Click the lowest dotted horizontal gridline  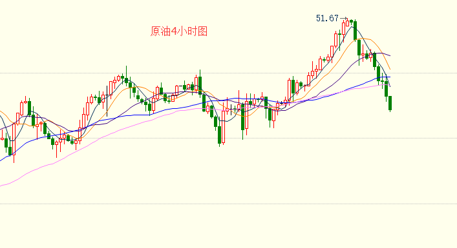point(229,204)
